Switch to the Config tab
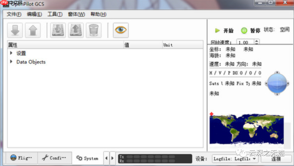The image size is (294, 166). [x=55, y=158]
